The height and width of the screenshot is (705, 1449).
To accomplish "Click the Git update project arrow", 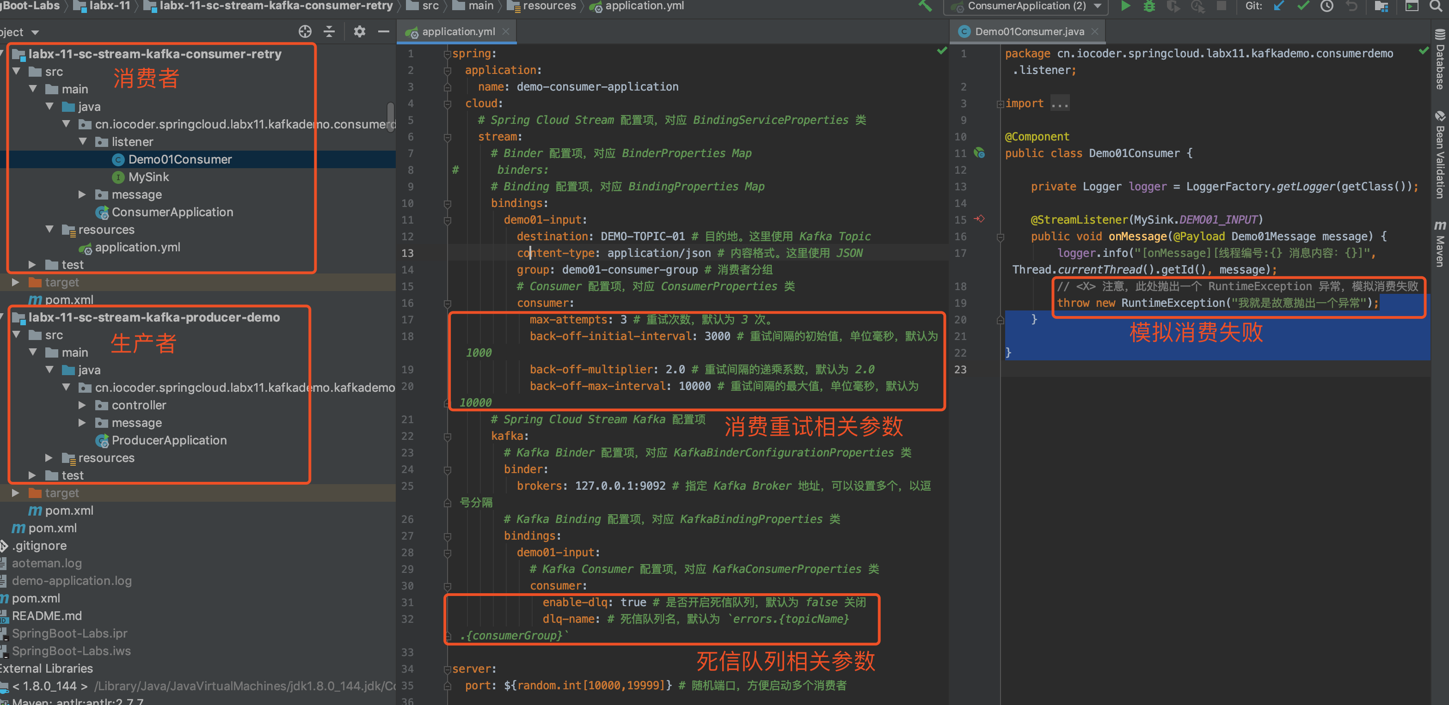I will (1279, 6).
